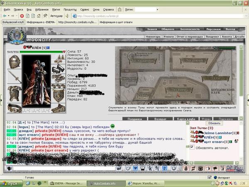249x187 pixels.
Task: Click the Поединки button below the map
Action: [134, 119]
